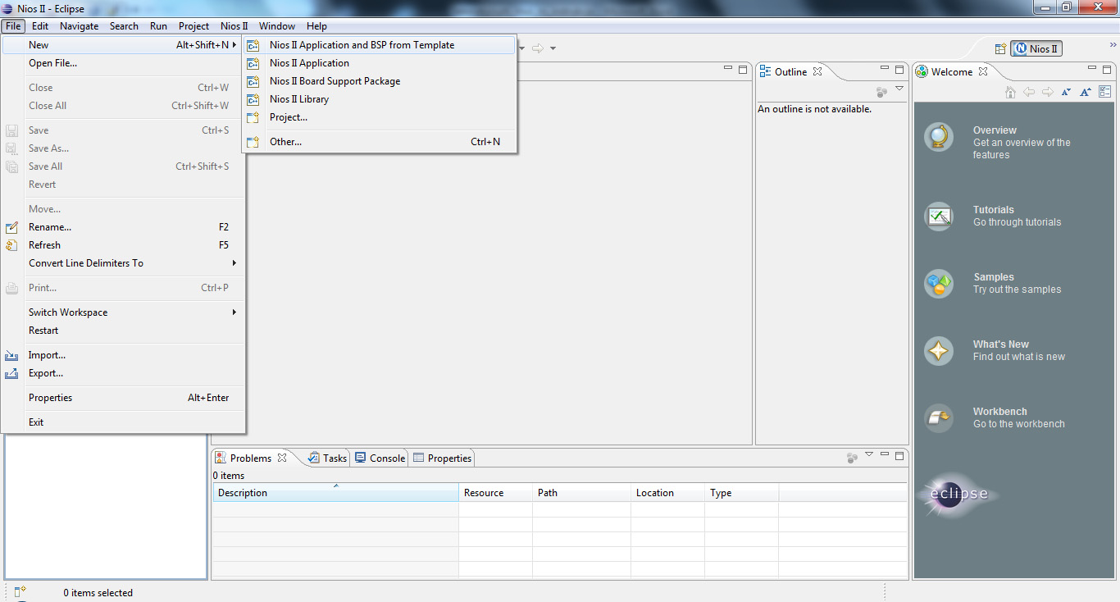Expand Switch Workspace submenu
The height and width of the screenshot is (602, 1120).
(x=124, y=312)
